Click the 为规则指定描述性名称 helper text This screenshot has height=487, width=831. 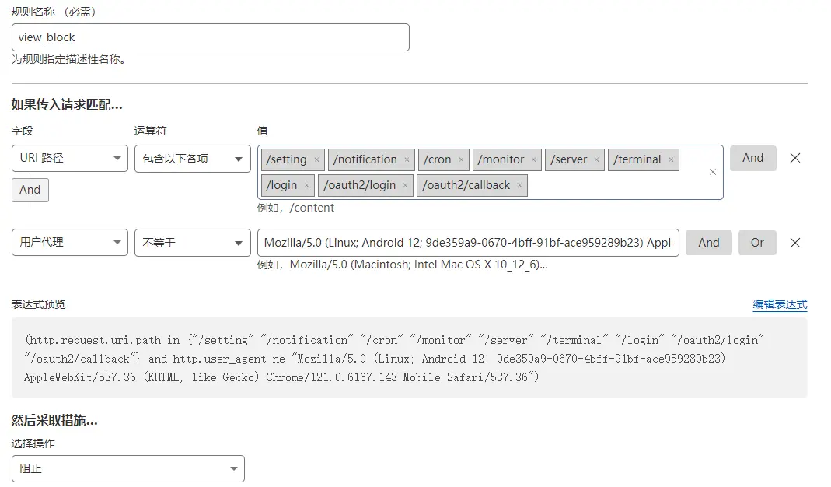[69, 59]
